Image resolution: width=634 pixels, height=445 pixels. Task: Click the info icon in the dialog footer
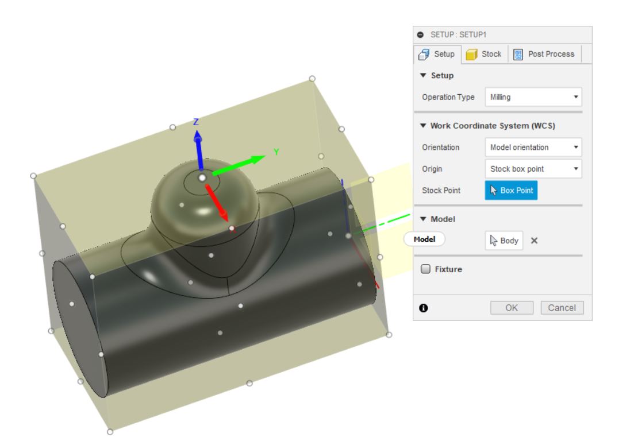(x=425, y=307)
